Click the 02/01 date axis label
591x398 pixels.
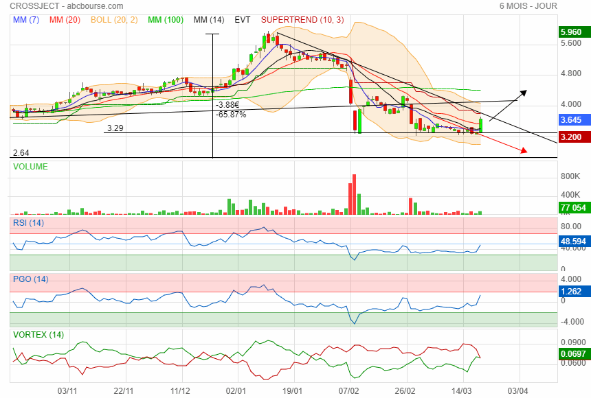coord(236,391)
